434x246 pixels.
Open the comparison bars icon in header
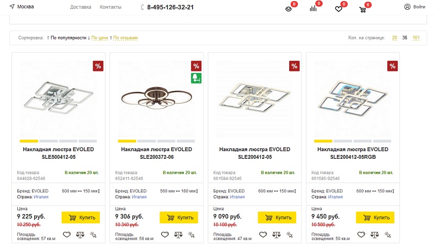[313, 9]
